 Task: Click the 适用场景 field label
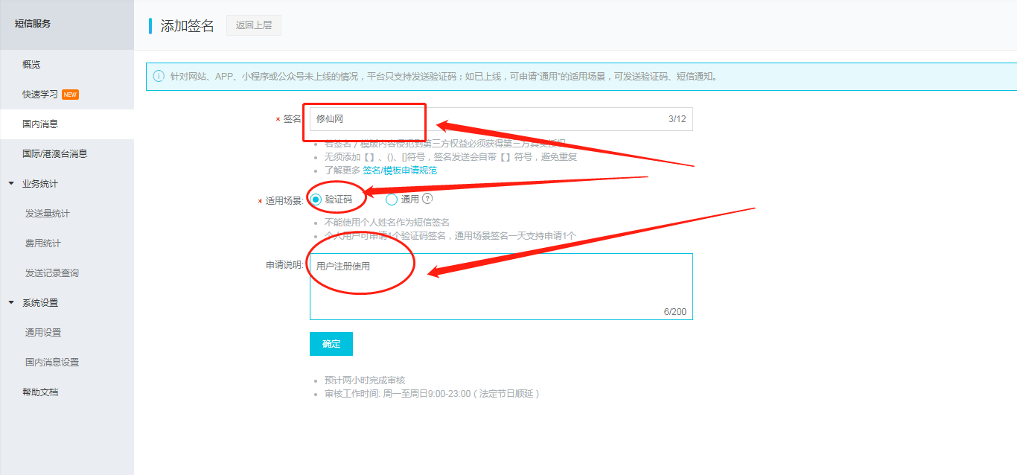[x=284, y=201]
